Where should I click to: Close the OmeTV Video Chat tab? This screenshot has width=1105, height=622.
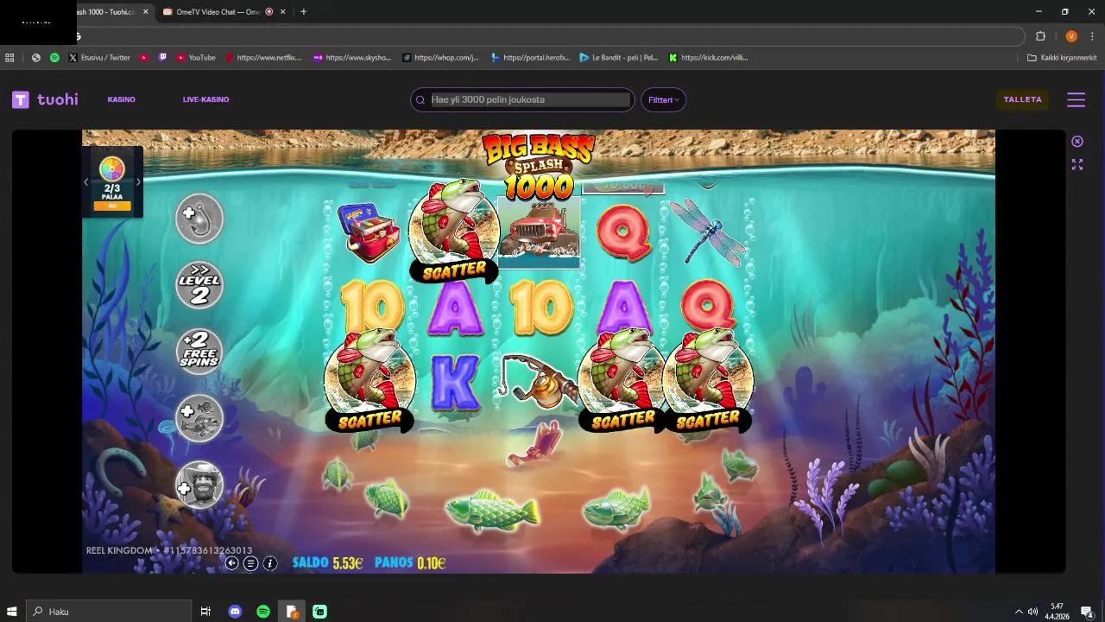285,12
